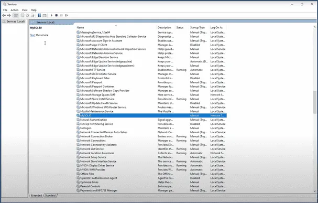Screen dimensions: 318x203
Task: Select Net.Tcp Port Sharing Service
Action: tap(151, 124)
